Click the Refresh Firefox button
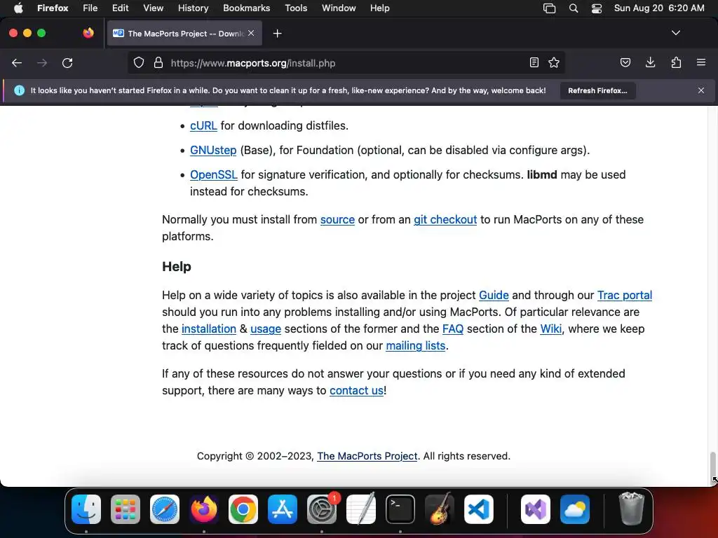This screenshot has width=718, height=538. point(597,90)
